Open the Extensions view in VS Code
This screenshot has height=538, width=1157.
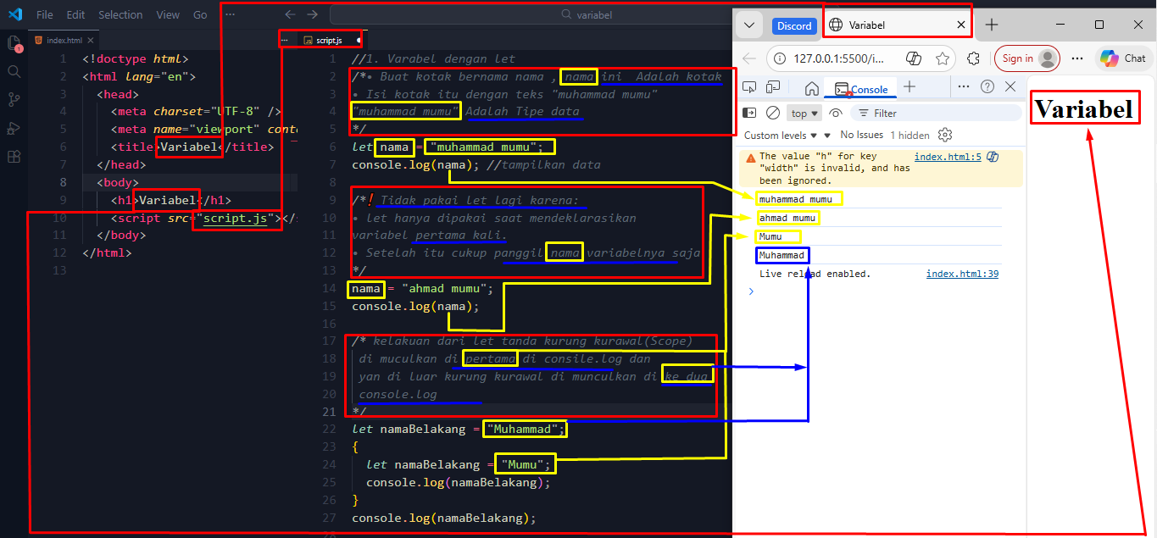14,157
